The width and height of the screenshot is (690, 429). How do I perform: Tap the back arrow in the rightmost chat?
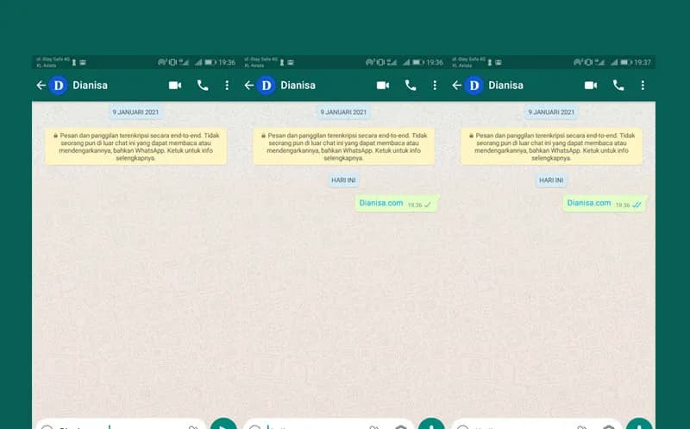click(x=456, y=85)
